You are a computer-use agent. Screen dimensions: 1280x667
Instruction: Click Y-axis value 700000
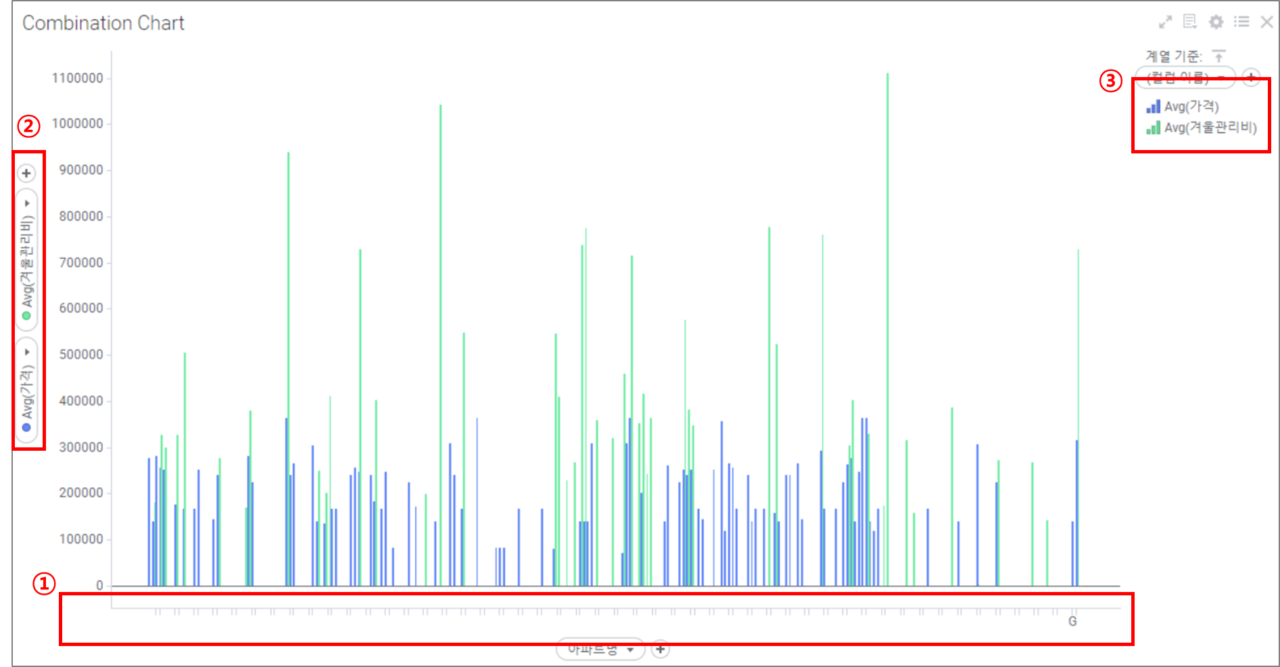[81, 263]
